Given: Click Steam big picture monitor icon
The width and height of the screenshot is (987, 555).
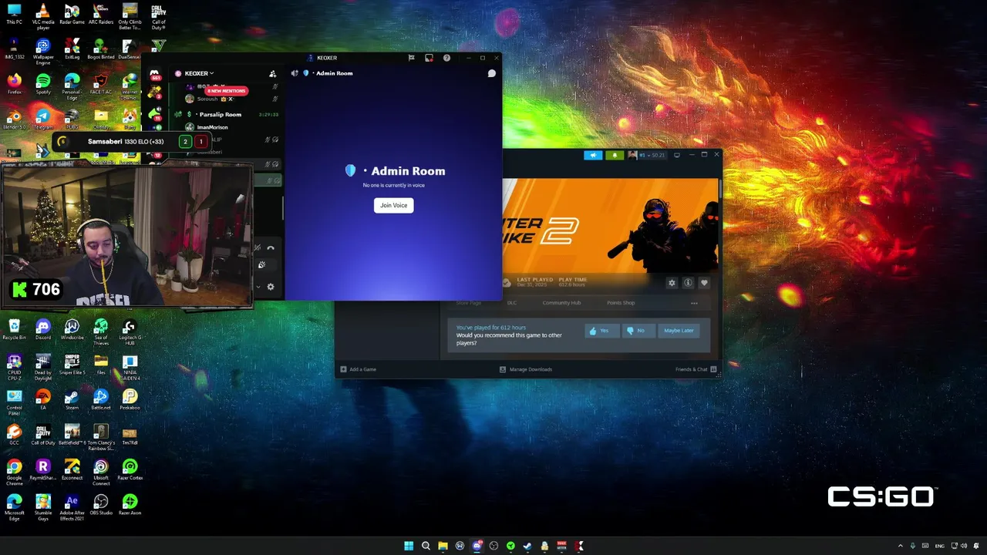Looking at the screenshot, I should (x=677, y=155).
